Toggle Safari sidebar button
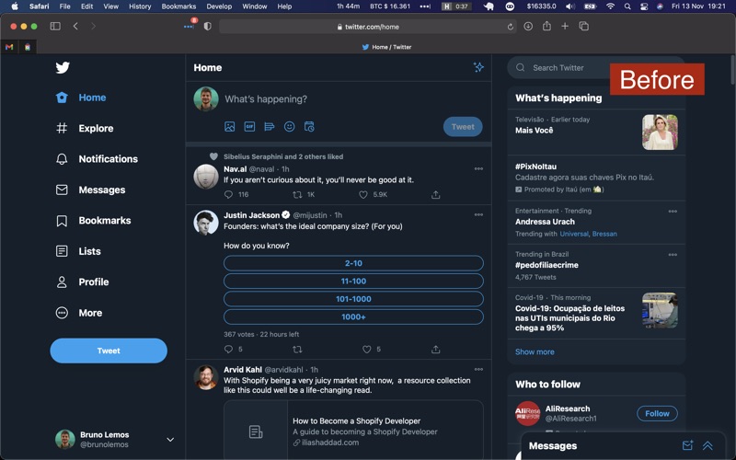 pyautogui.click(x=55, y=27)
